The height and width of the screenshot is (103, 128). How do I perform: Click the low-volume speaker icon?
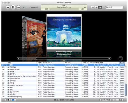[x=24, y=7]
